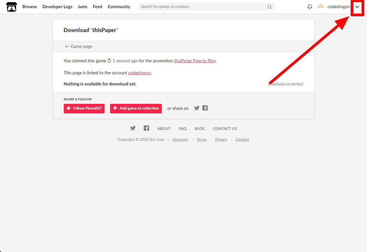Open the Browse menu

(x=30, y=7)
